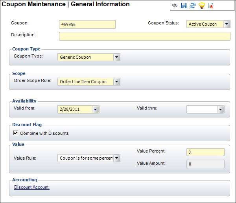Click the light bulb help icon
This screenshot has height=203, width=236.
(202, 6)
